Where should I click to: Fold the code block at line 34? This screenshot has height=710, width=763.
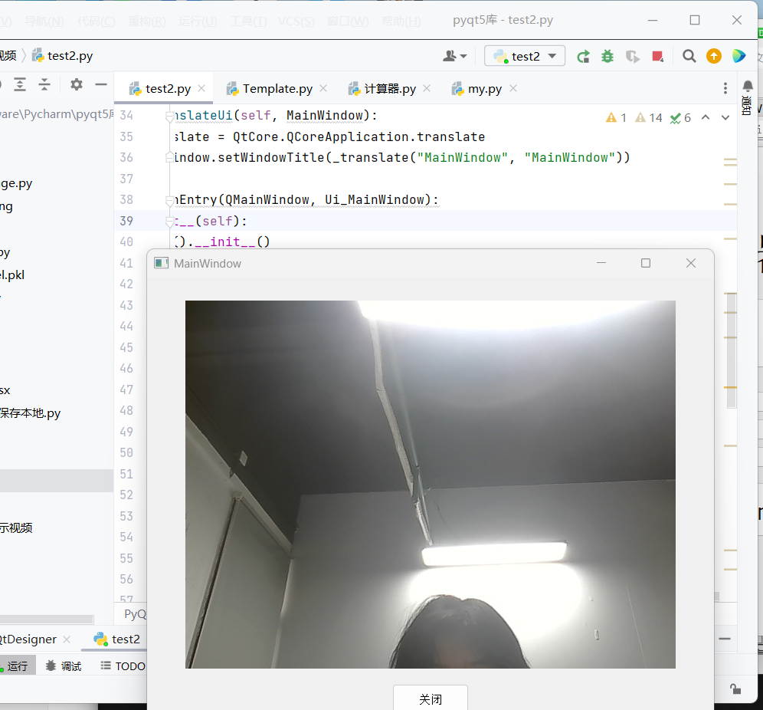pos(169,116)
